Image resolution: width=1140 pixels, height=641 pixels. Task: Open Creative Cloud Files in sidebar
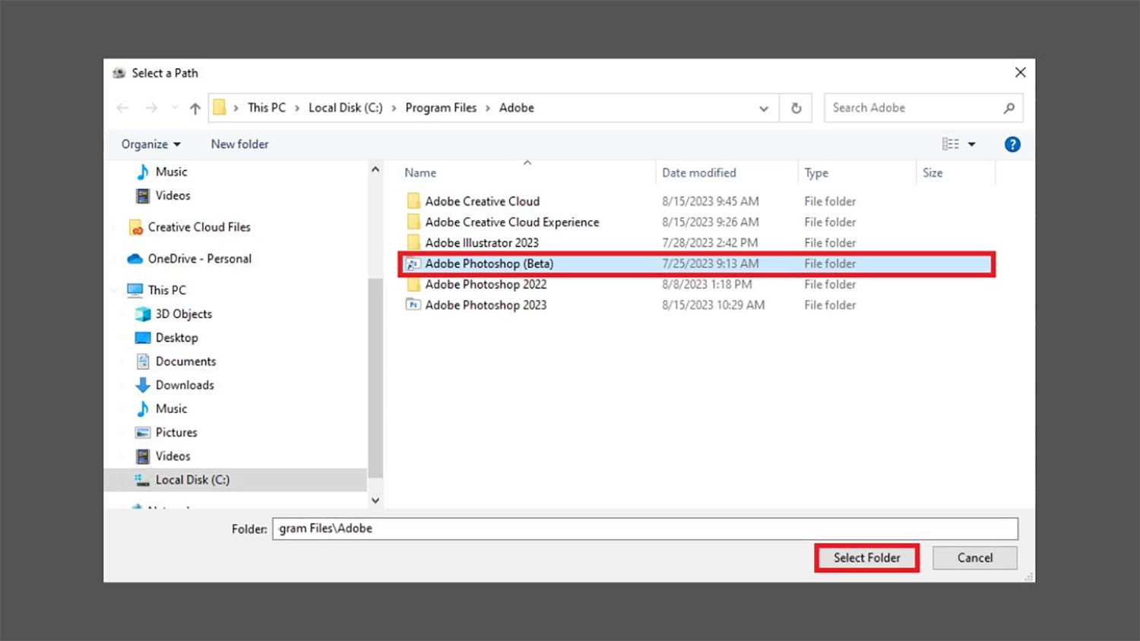[x=198, y=227]
